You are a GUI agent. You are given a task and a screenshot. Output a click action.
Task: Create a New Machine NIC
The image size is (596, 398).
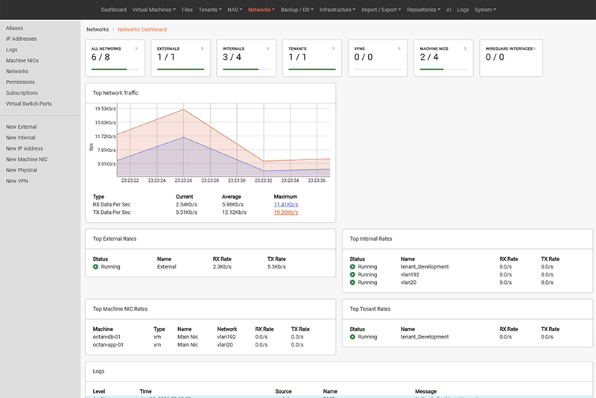coord(27,159)
